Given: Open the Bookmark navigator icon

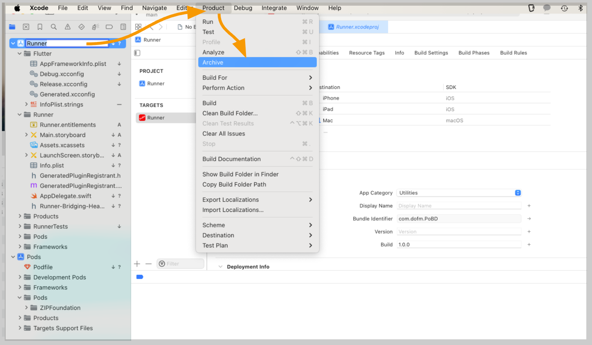Looking at the screenshot, I should tap(40, 27).
